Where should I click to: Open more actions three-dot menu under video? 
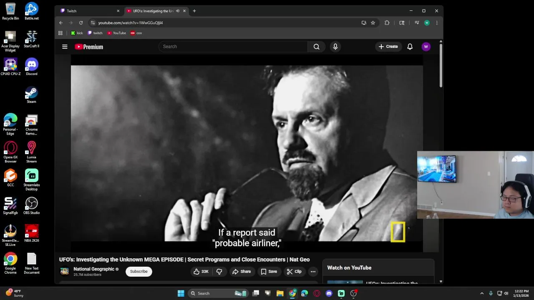coord(313,272)
